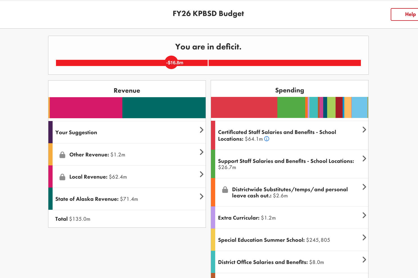Open Local Revenue details via chevron
This screenshot has width=418, height=278.
[201, 174]
